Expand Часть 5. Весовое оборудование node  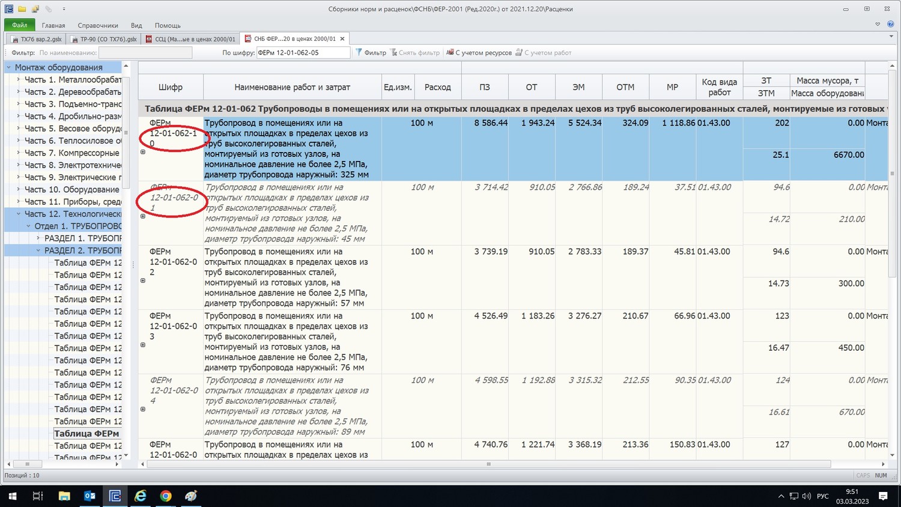pos(19,129)
